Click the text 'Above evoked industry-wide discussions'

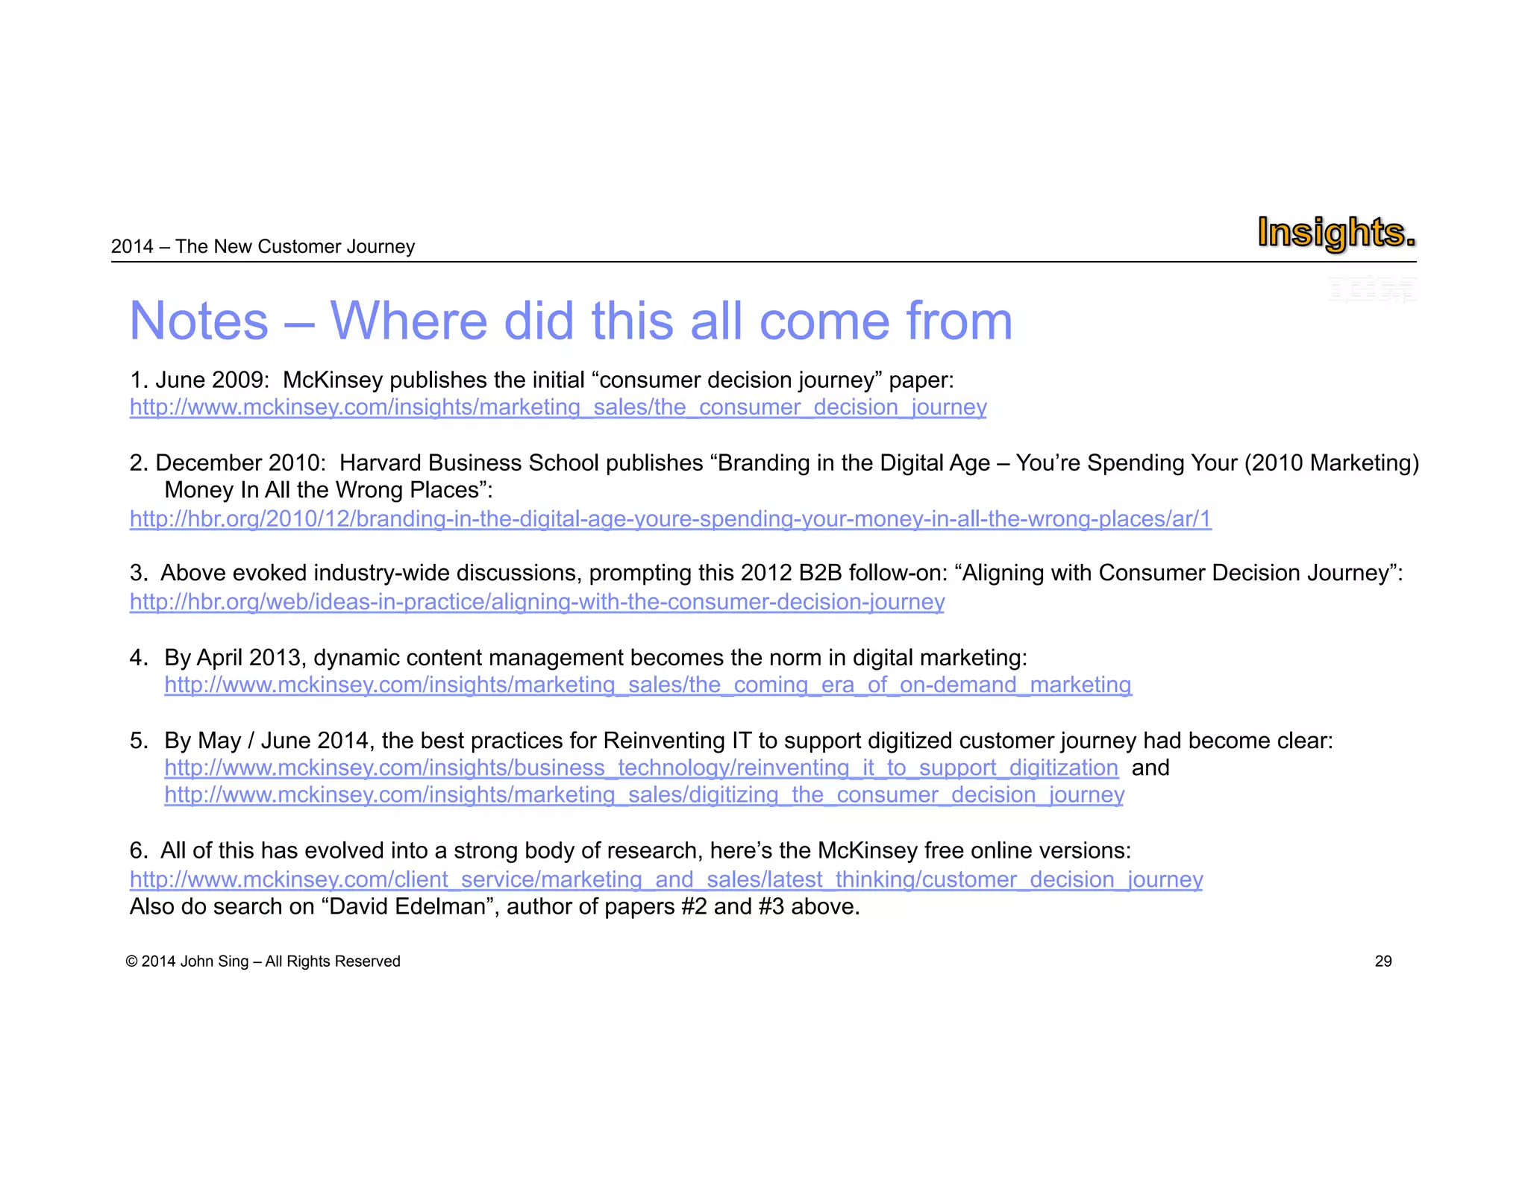pos(369,573)
